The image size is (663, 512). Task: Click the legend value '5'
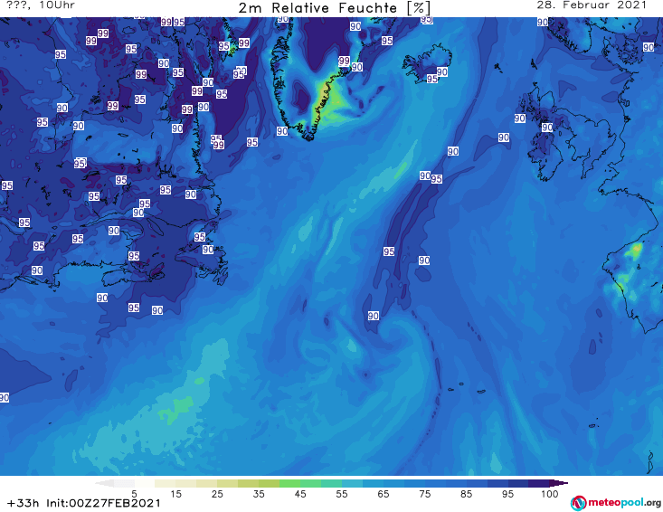click(x=134, y=494)
